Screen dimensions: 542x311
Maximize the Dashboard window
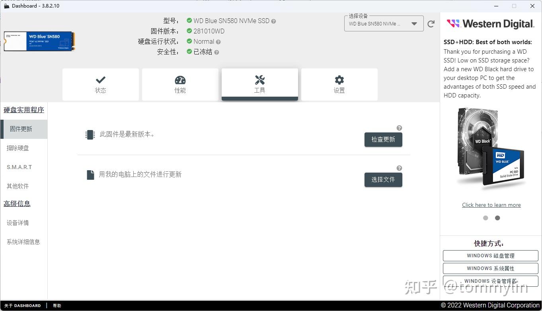(x=514, y=6)
